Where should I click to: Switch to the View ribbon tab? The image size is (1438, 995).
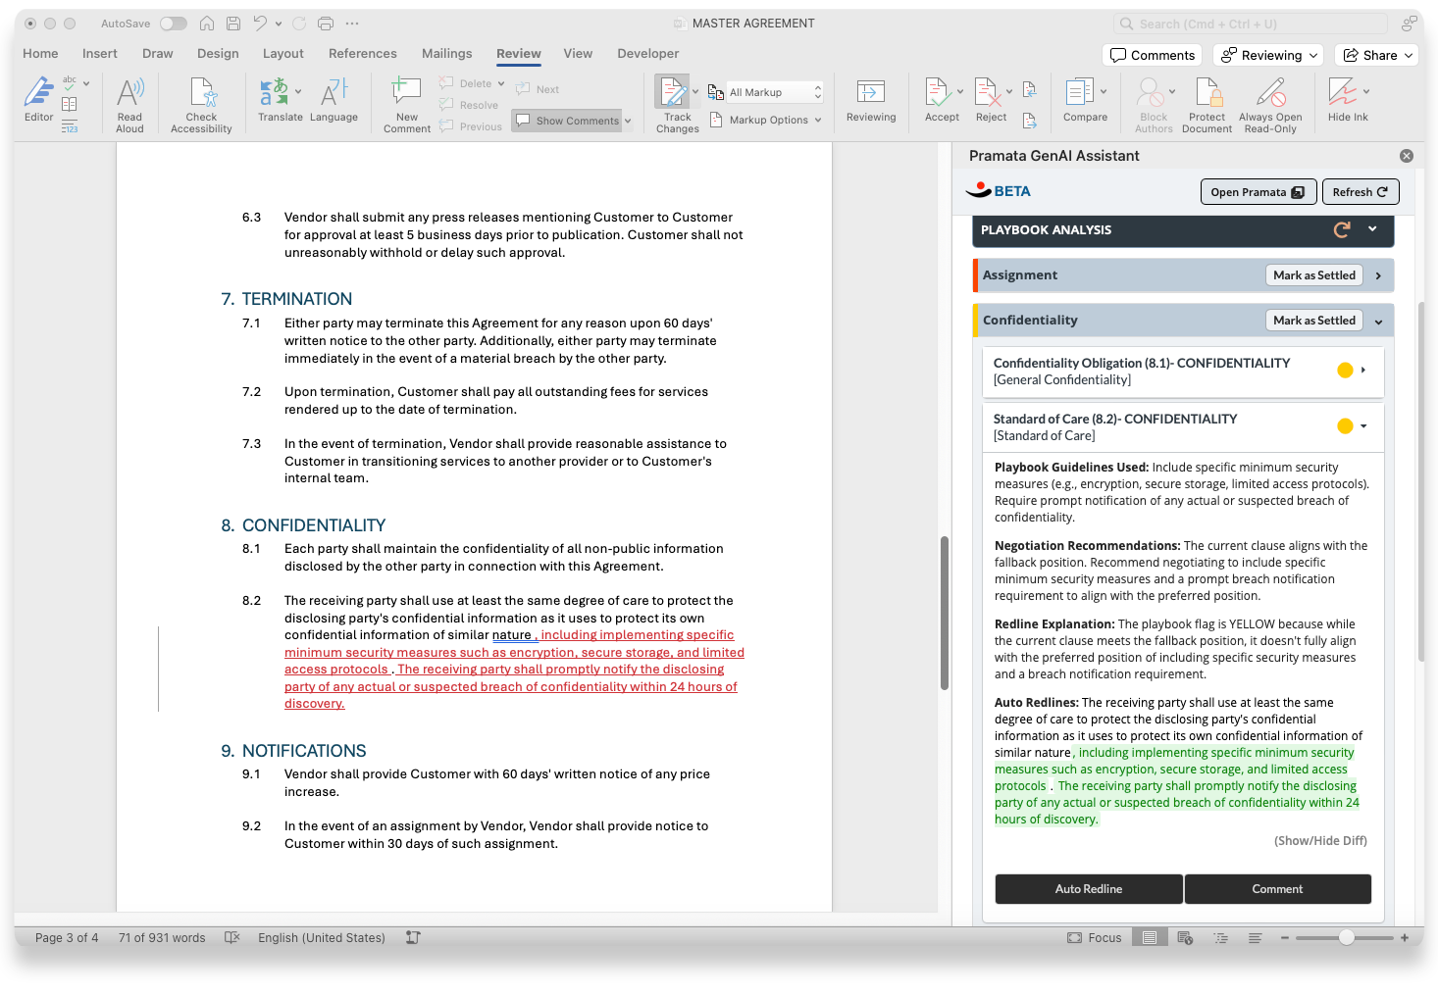[x=578, y=54]
